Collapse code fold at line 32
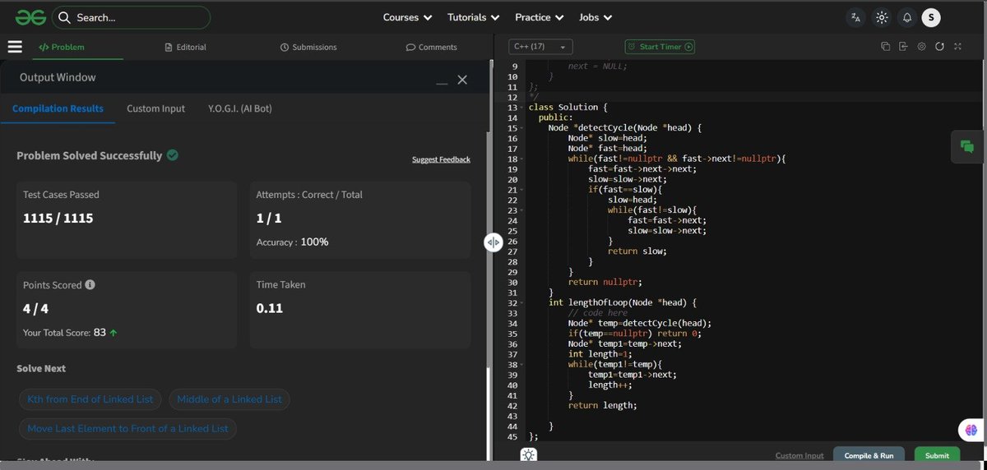This screenshot has width=987, height=470. pos(521,302)
